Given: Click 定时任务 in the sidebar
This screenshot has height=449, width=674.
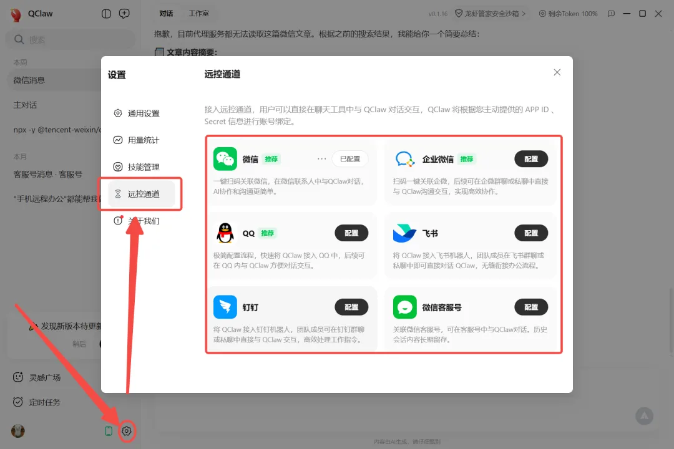Looking at the screenshot, I should coord(45,402).
